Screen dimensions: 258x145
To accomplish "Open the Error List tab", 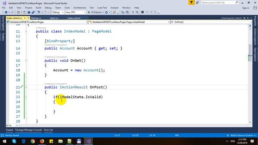I will click(48, 130).
